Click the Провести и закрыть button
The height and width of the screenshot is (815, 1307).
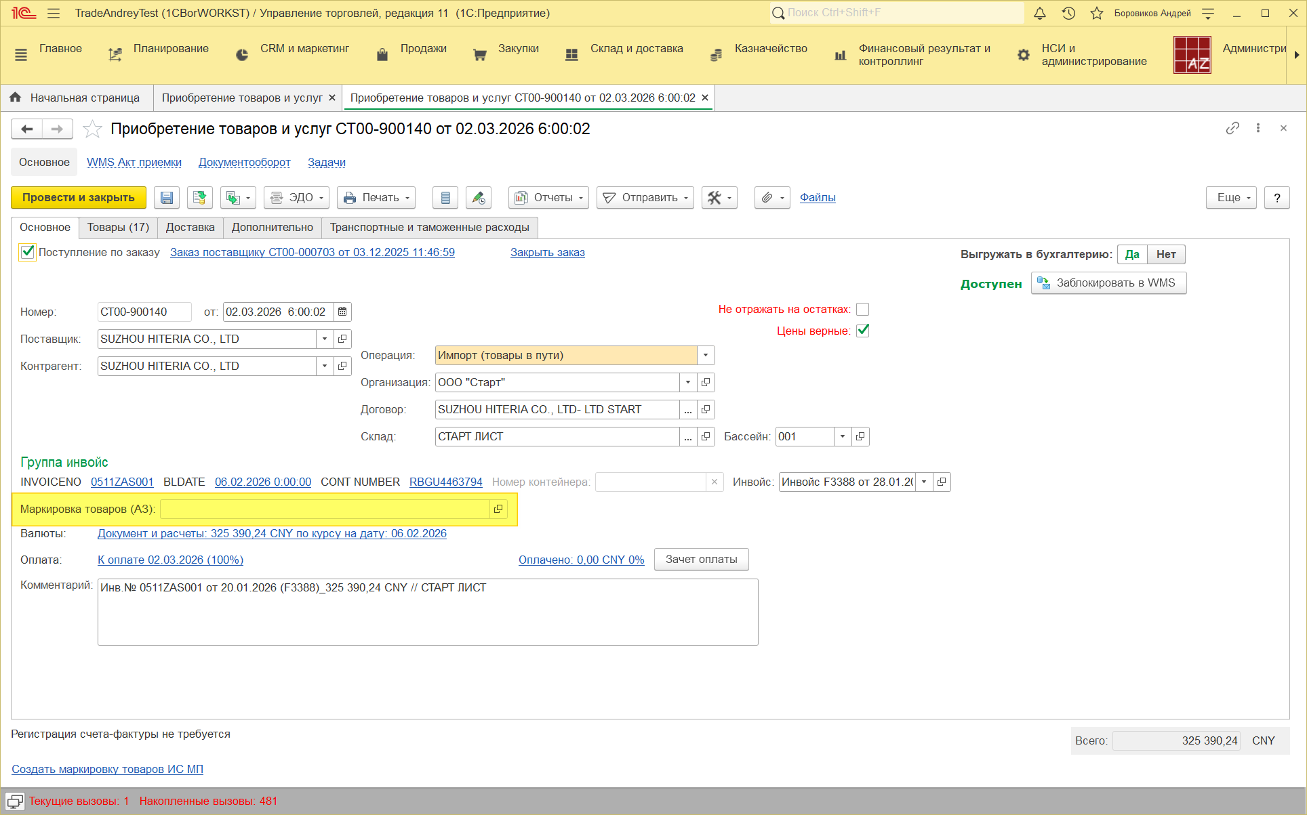coord(79,198)
